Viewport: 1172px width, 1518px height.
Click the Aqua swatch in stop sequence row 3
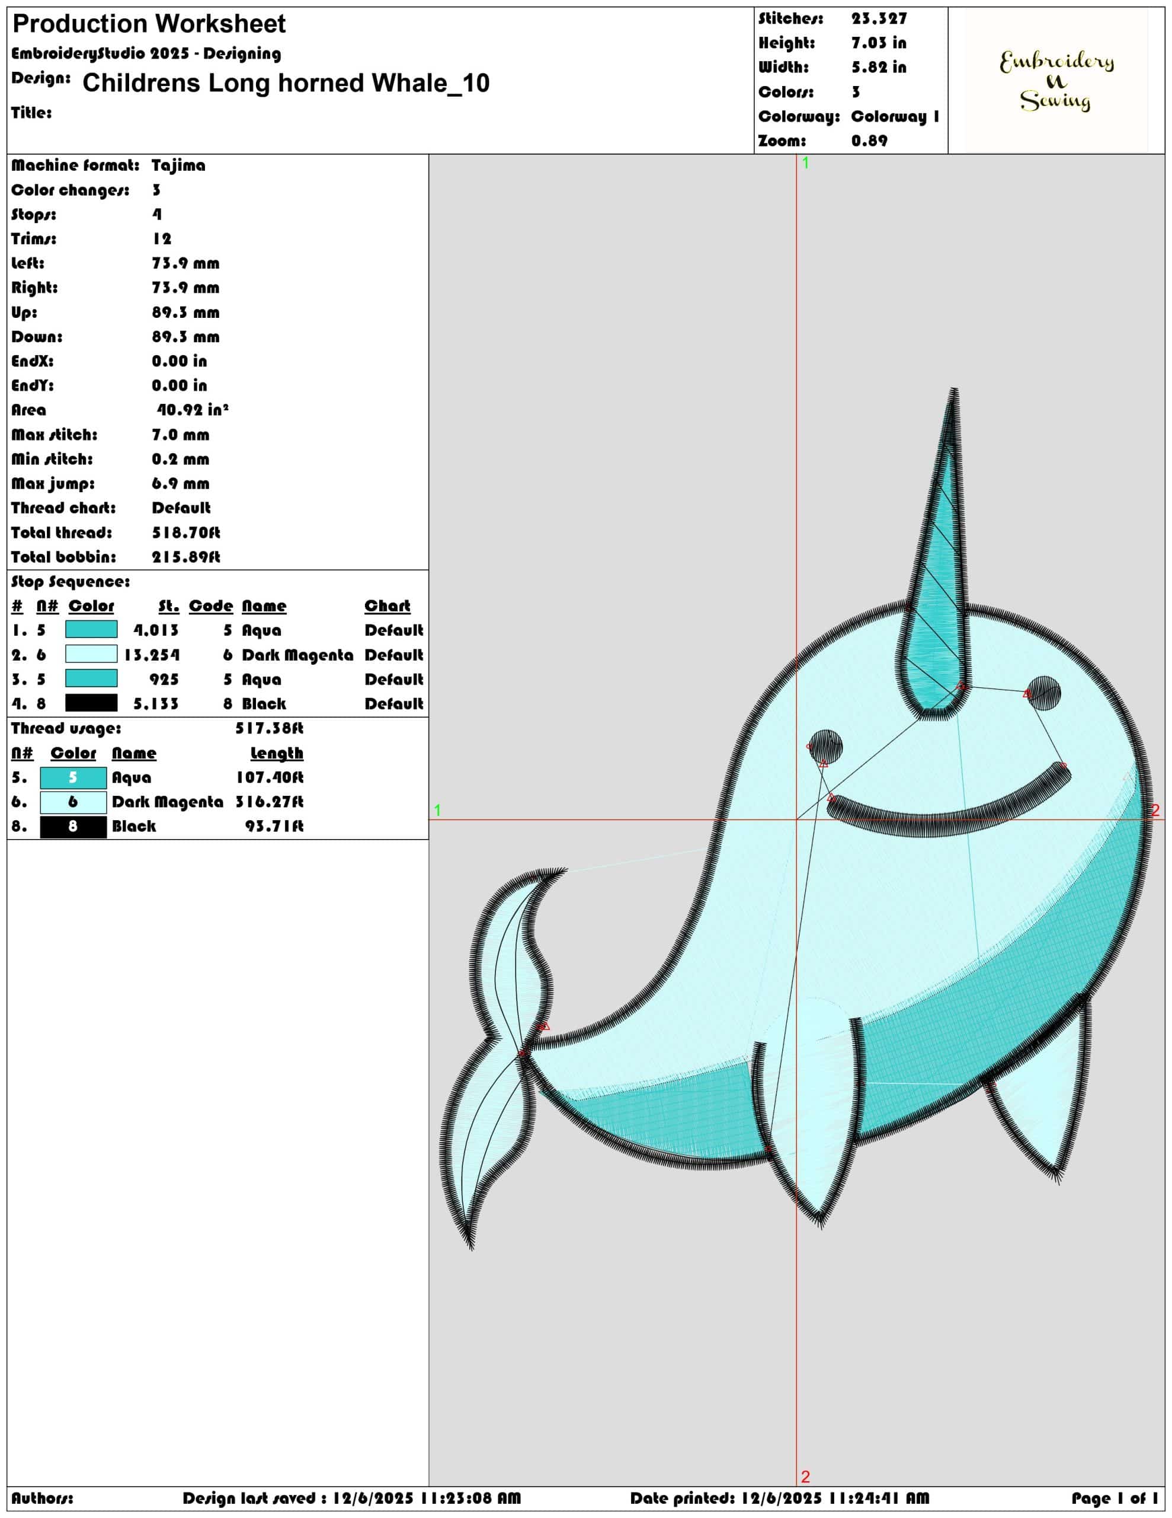pos(91,678)
